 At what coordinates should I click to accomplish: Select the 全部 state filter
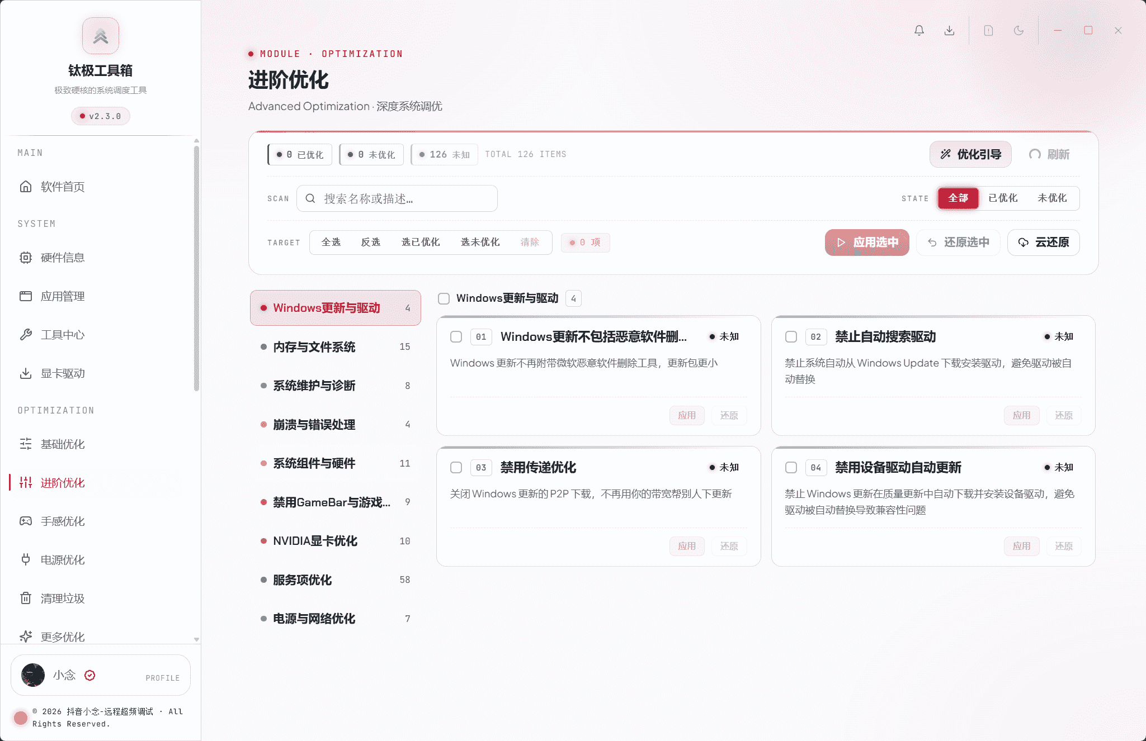pyautogui.click(x=958, y=198)
